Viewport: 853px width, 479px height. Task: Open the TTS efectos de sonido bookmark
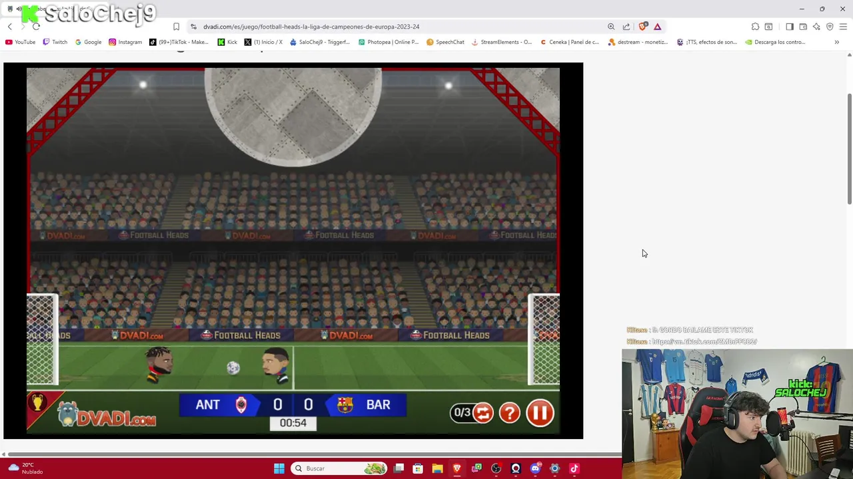[x=706, y=42]
